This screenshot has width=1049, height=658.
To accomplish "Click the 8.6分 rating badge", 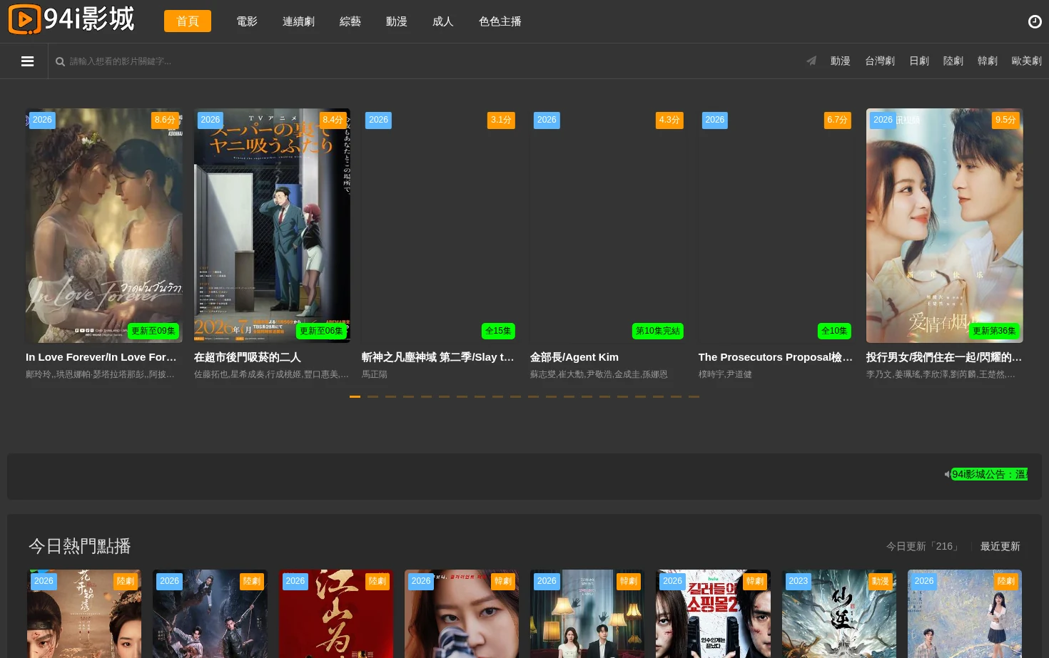I will pyautogui.click(x=165, y=120).
